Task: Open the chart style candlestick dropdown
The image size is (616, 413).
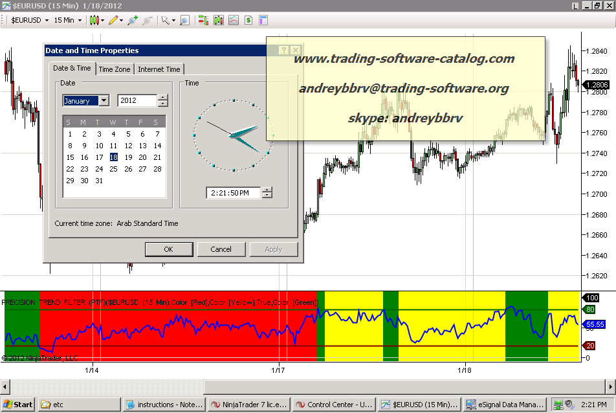Action: coord(97,20)
